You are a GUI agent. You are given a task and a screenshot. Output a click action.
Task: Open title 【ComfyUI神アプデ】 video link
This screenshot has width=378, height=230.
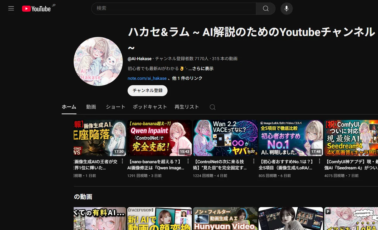[x=351, y=165]
